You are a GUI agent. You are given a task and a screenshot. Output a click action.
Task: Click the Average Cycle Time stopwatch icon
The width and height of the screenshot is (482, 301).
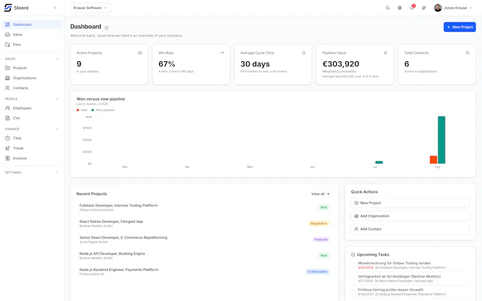[304, 53]
